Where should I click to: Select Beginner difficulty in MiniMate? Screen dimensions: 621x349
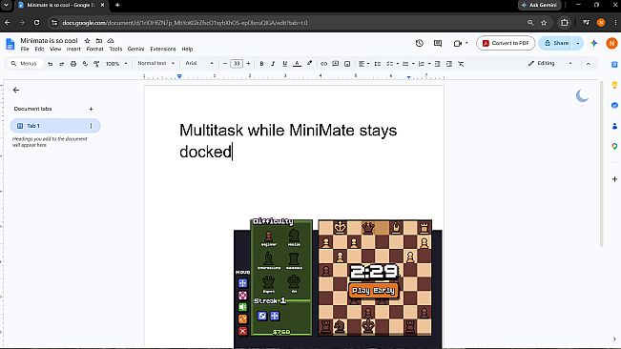coord(268,238)
